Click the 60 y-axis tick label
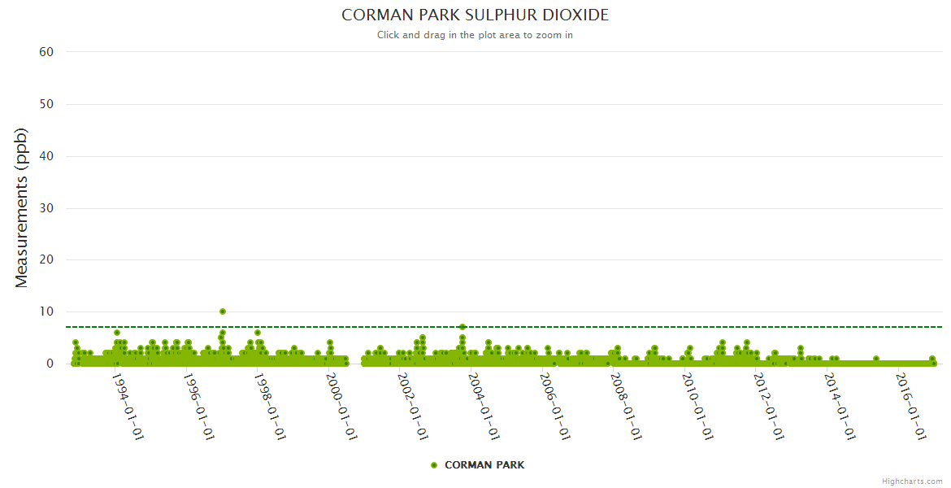 pos(46,52)
